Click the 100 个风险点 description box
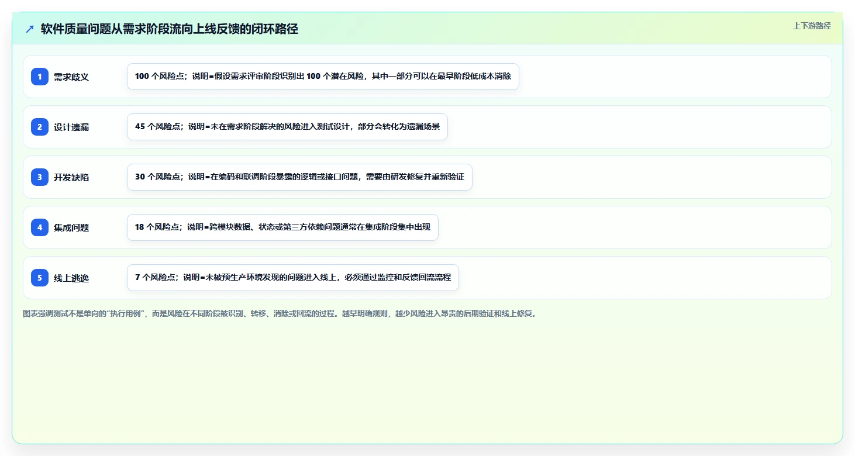 pos(323,77)
